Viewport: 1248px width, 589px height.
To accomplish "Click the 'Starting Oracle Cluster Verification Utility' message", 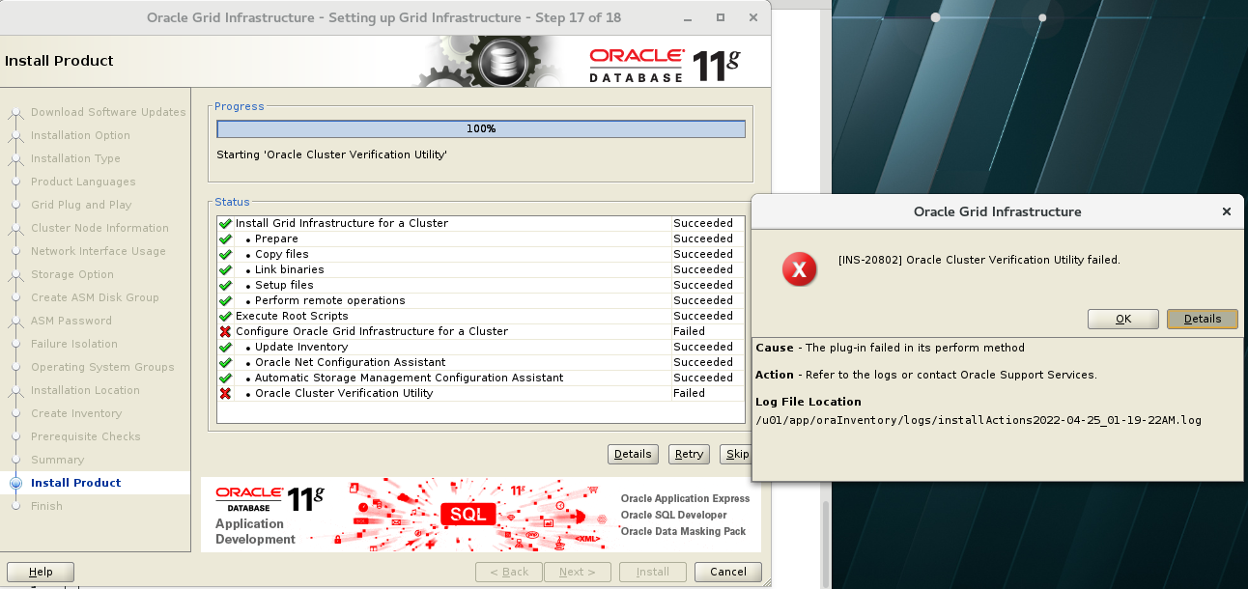I will (331, 154).
